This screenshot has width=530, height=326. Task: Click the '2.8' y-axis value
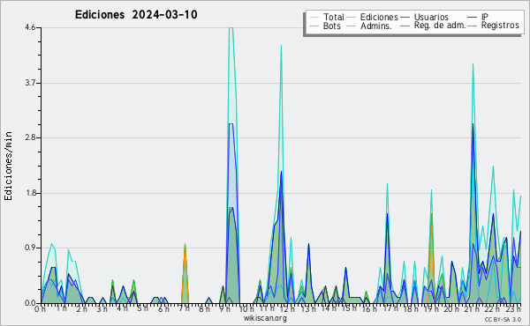point(30,137)
